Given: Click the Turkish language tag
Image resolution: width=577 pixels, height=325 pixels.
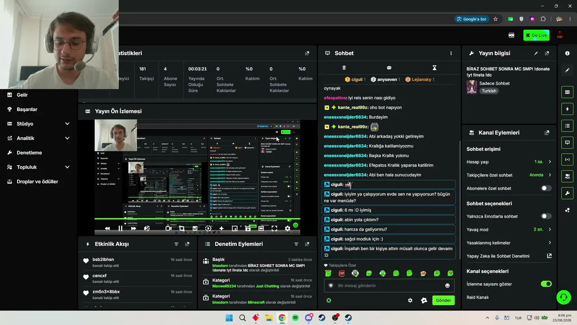Looking at the screenshot, I should point(489,91).
